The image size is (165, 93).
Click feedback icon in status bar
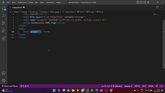point(157,86)
